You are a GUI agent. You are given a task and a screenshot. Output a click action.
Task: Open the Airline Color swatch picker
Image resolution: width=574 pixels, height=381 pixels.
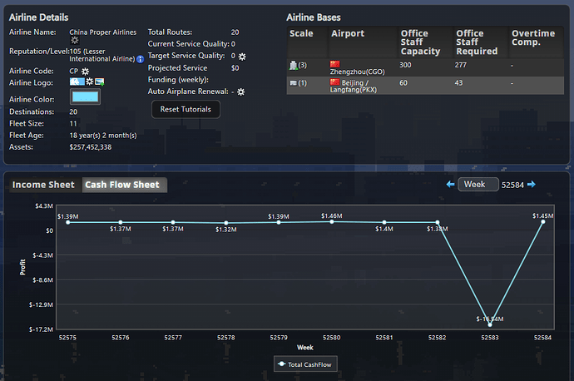[x=86, y=97]
